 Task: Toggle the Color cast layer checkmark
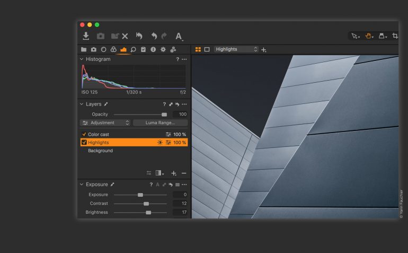(x=84, y=134)
